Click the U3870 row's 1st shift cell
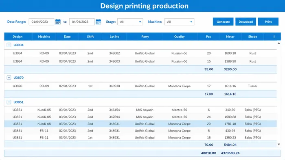 coord(90,86)
